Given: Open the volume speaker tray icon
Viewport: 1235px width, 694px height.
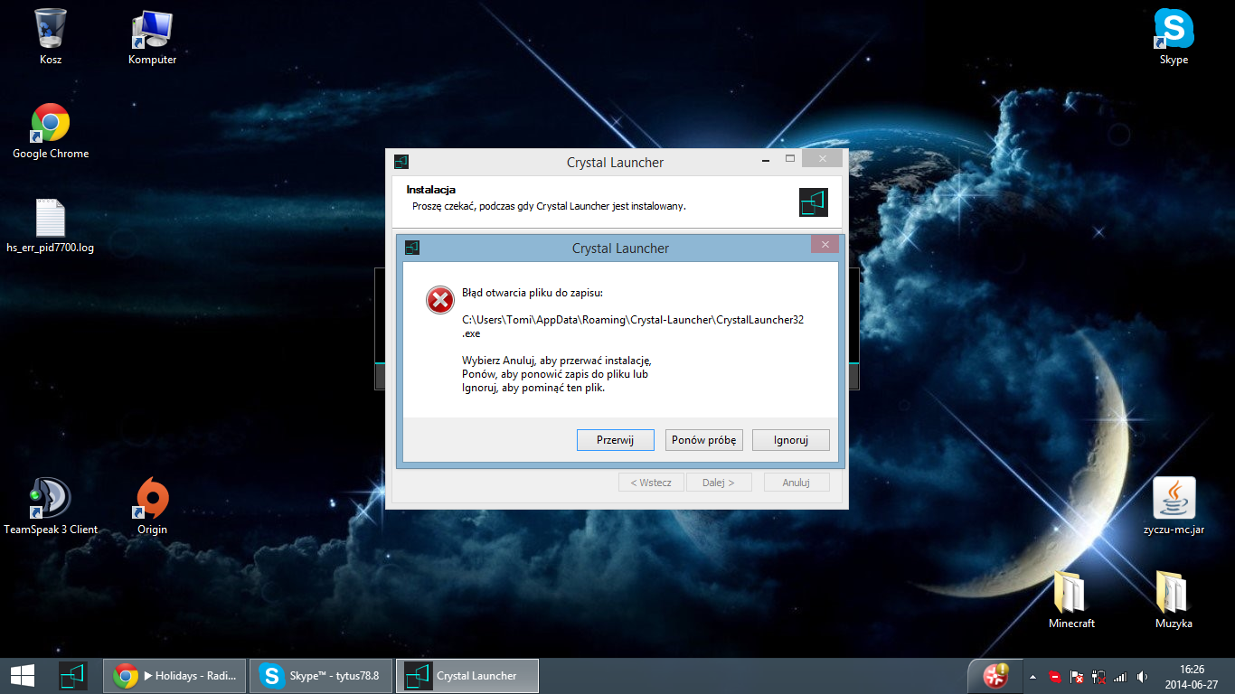Looking at the screenshot, I should click(1142, 676).
